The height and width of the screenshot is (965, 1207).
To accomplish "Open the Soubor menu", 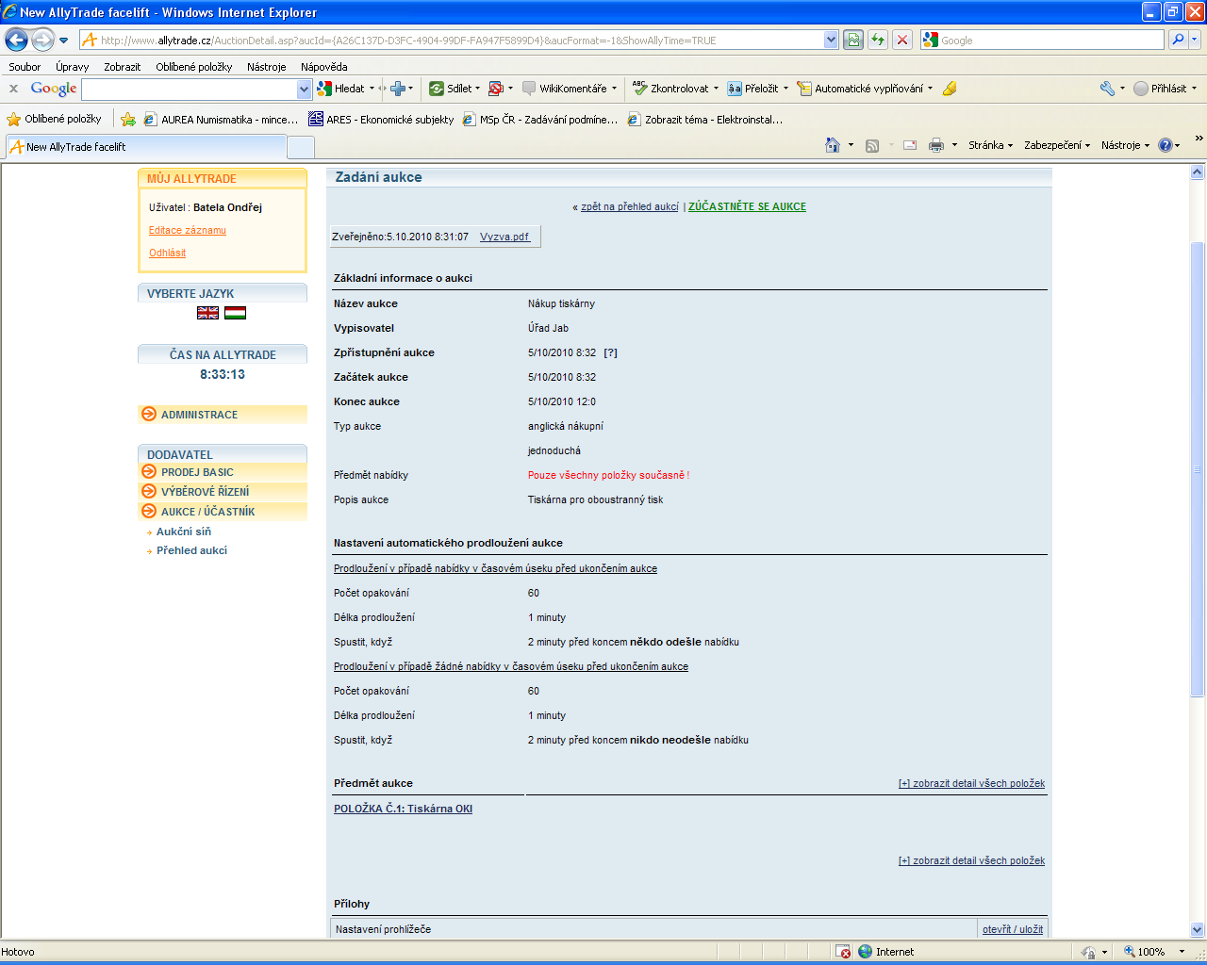I will pos(25,67).
